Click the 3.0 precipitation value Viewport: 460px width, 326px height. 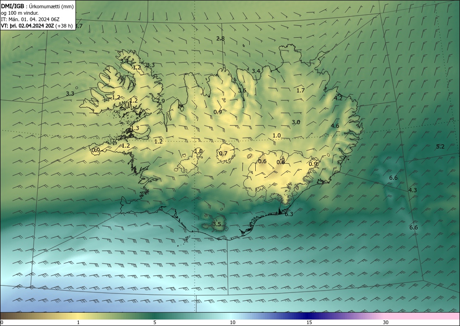point(296,122)
